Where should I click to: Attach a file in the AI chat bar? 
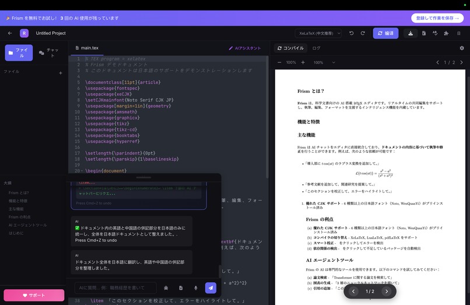(181, 288)
